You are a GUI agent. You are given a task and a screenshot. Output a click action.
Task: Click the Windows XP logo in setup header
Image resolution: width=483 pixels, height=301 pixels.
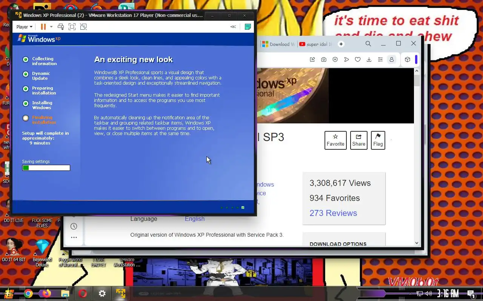pyautogui.click(x=39, y=38)
